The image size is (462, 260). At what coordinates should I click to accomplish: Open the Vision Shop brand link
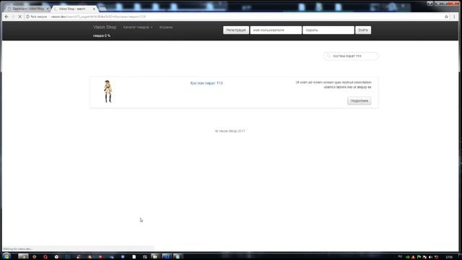pos(105,27)
